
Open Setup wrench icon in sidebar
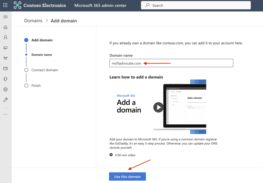coord(5,100)
